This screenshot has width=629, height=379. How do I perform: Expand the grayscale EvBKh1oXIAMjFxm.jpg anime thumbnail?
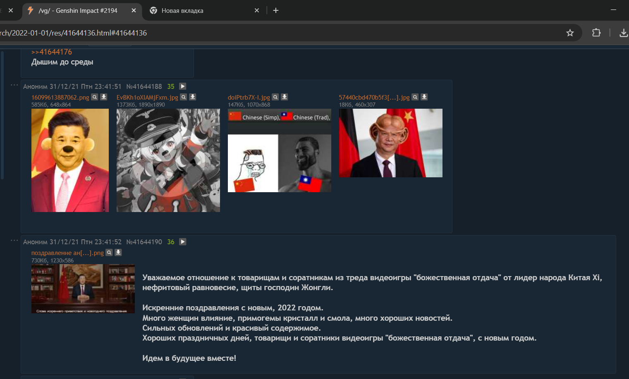168,160
